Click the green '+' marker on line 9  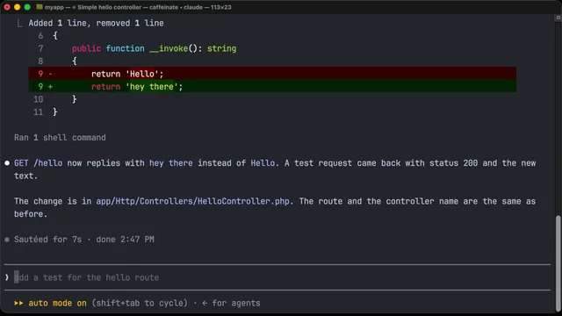coord(50,86)
